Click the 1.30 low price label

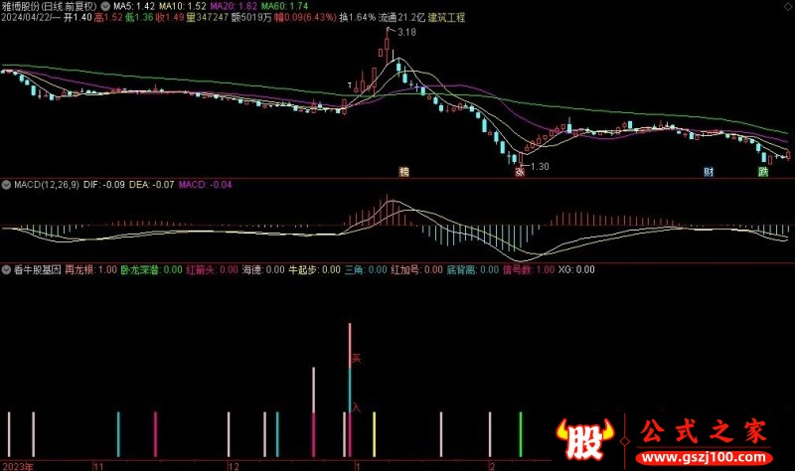click(x=540, y=166)
